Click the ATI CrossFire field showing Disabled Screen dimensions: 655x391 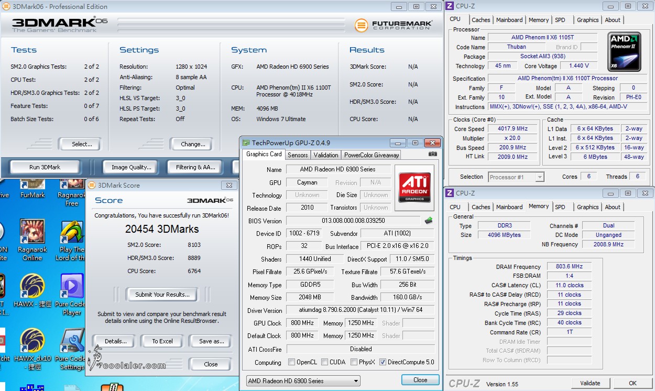pos(361,349)
